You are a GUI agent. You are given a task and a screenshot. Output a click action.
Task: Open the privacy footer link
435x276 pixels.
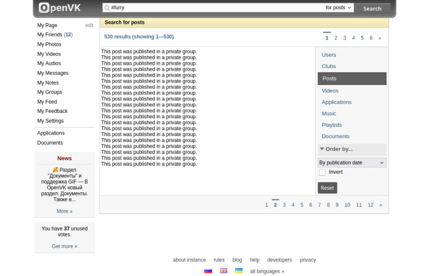point(308,260)
